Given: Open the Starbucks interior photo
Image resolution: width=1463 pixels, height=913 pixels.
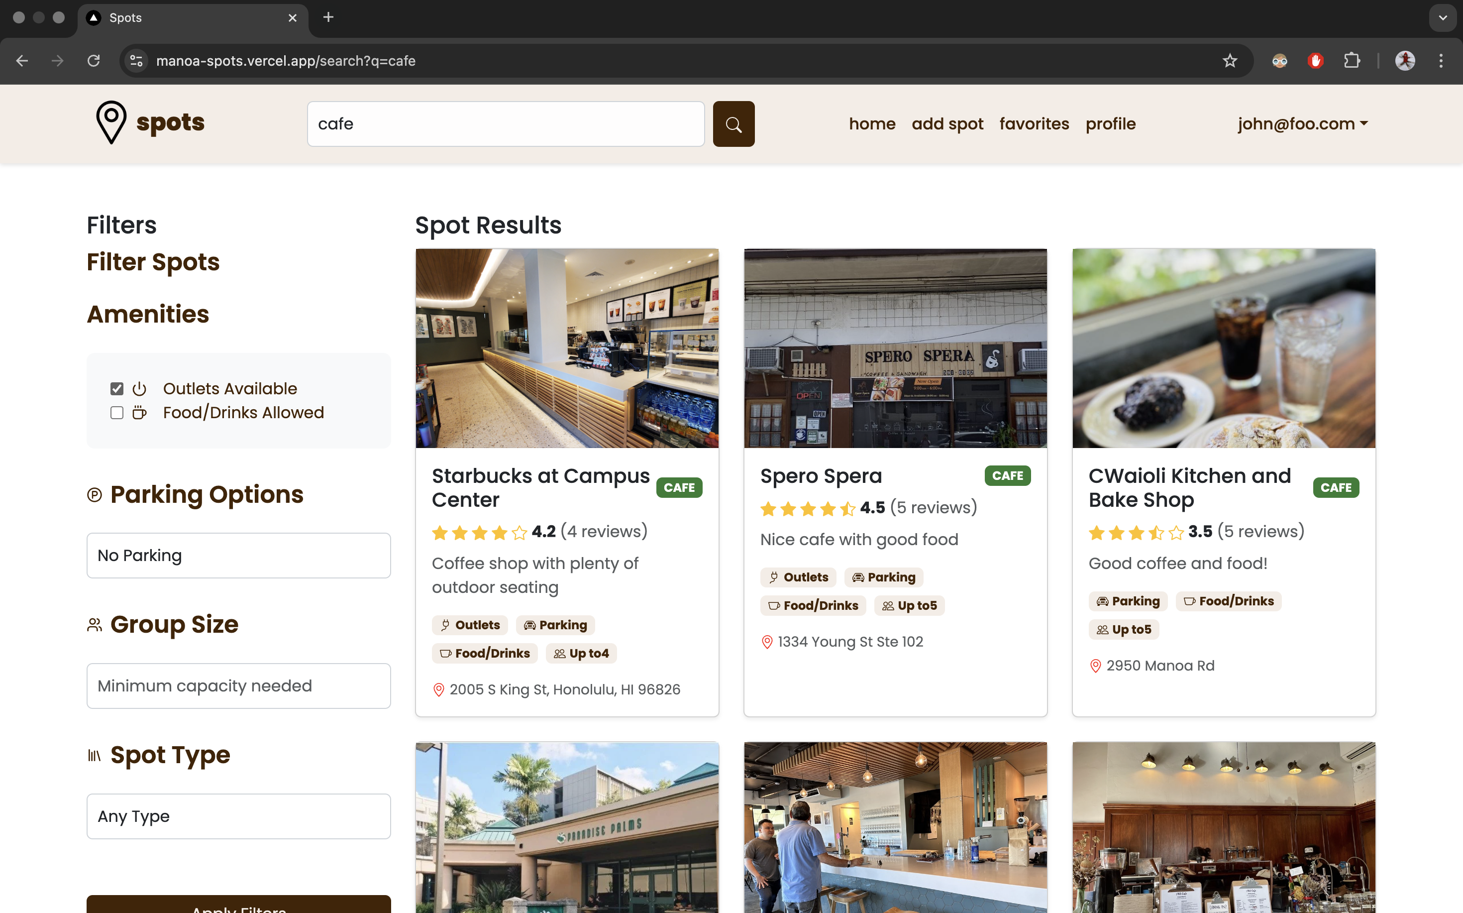Looking at the screenshot, I should pos(567,348).
